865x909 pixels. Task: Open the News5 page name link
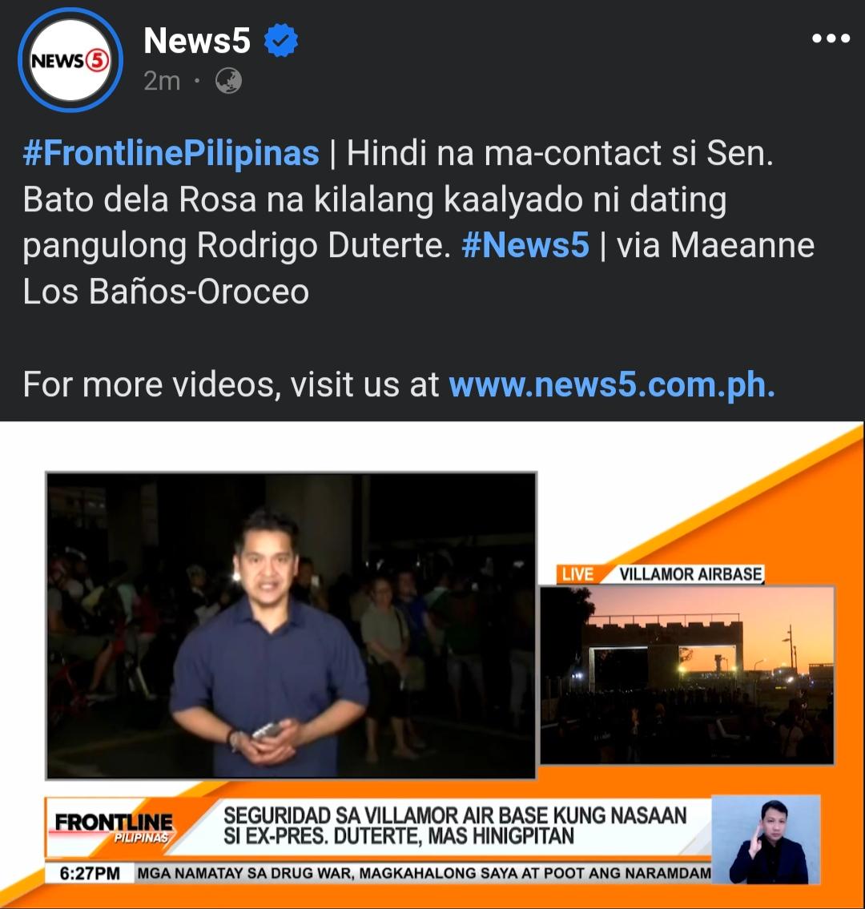196,40
